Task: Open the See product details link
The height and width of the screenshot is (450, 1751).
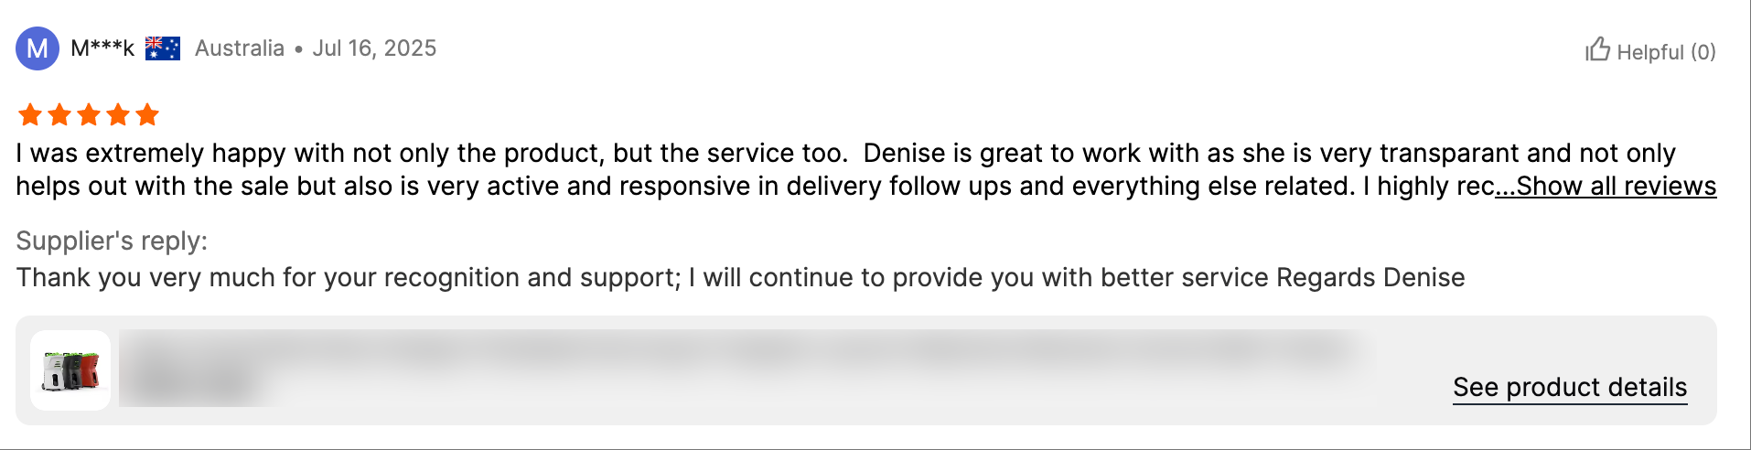Action: [x=1570, y=387]
